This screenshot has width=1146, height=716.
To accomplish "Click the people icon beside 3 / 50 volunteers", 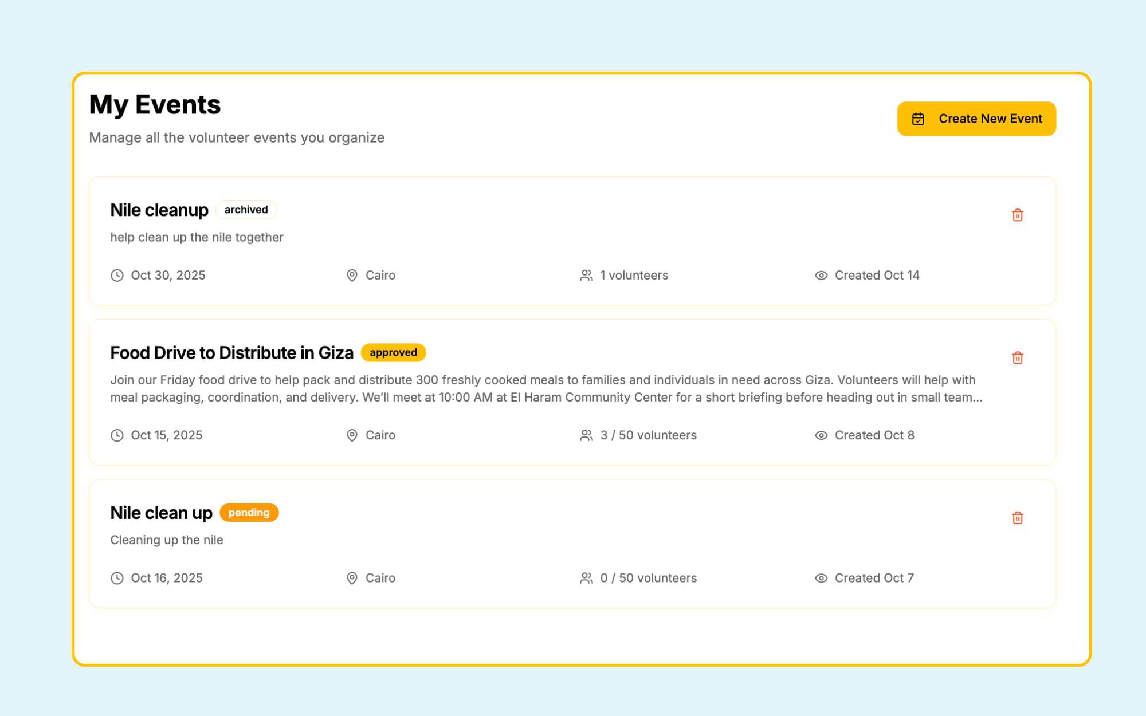I will pyautogui.click(x=586, y=435).
